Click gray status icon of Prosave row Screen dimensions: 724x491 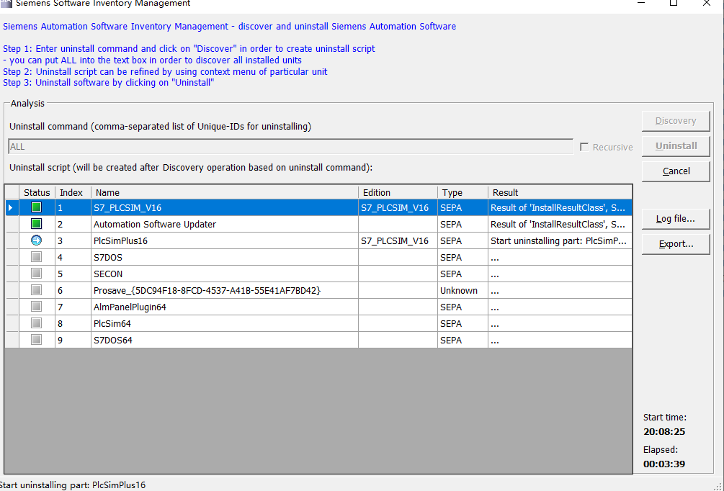(36, 290)
